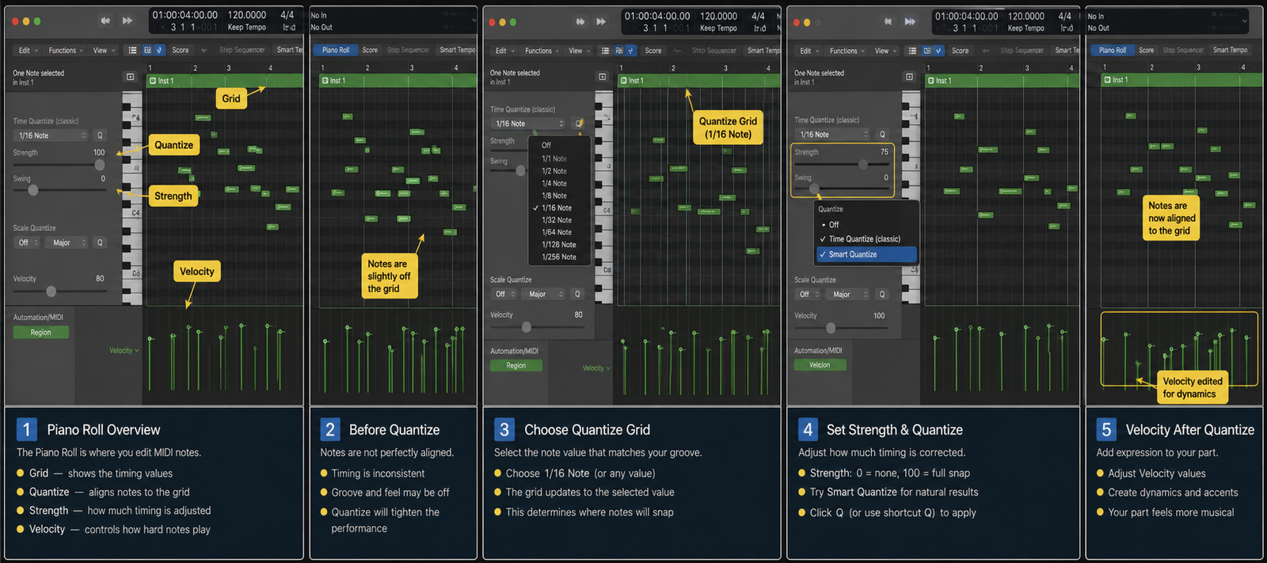
Task: Click Swing slider knob in Piano Roll Overview panel
Action: pyautogui.click(x=33, y=190)
